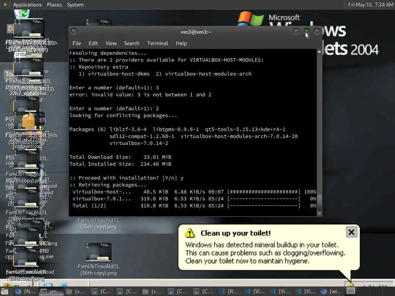This screenshot has height=296, width=395.
Task: Click 'qt5-tools-5.15.13+kde+r4-1' package text
Action: pos(245,129)
